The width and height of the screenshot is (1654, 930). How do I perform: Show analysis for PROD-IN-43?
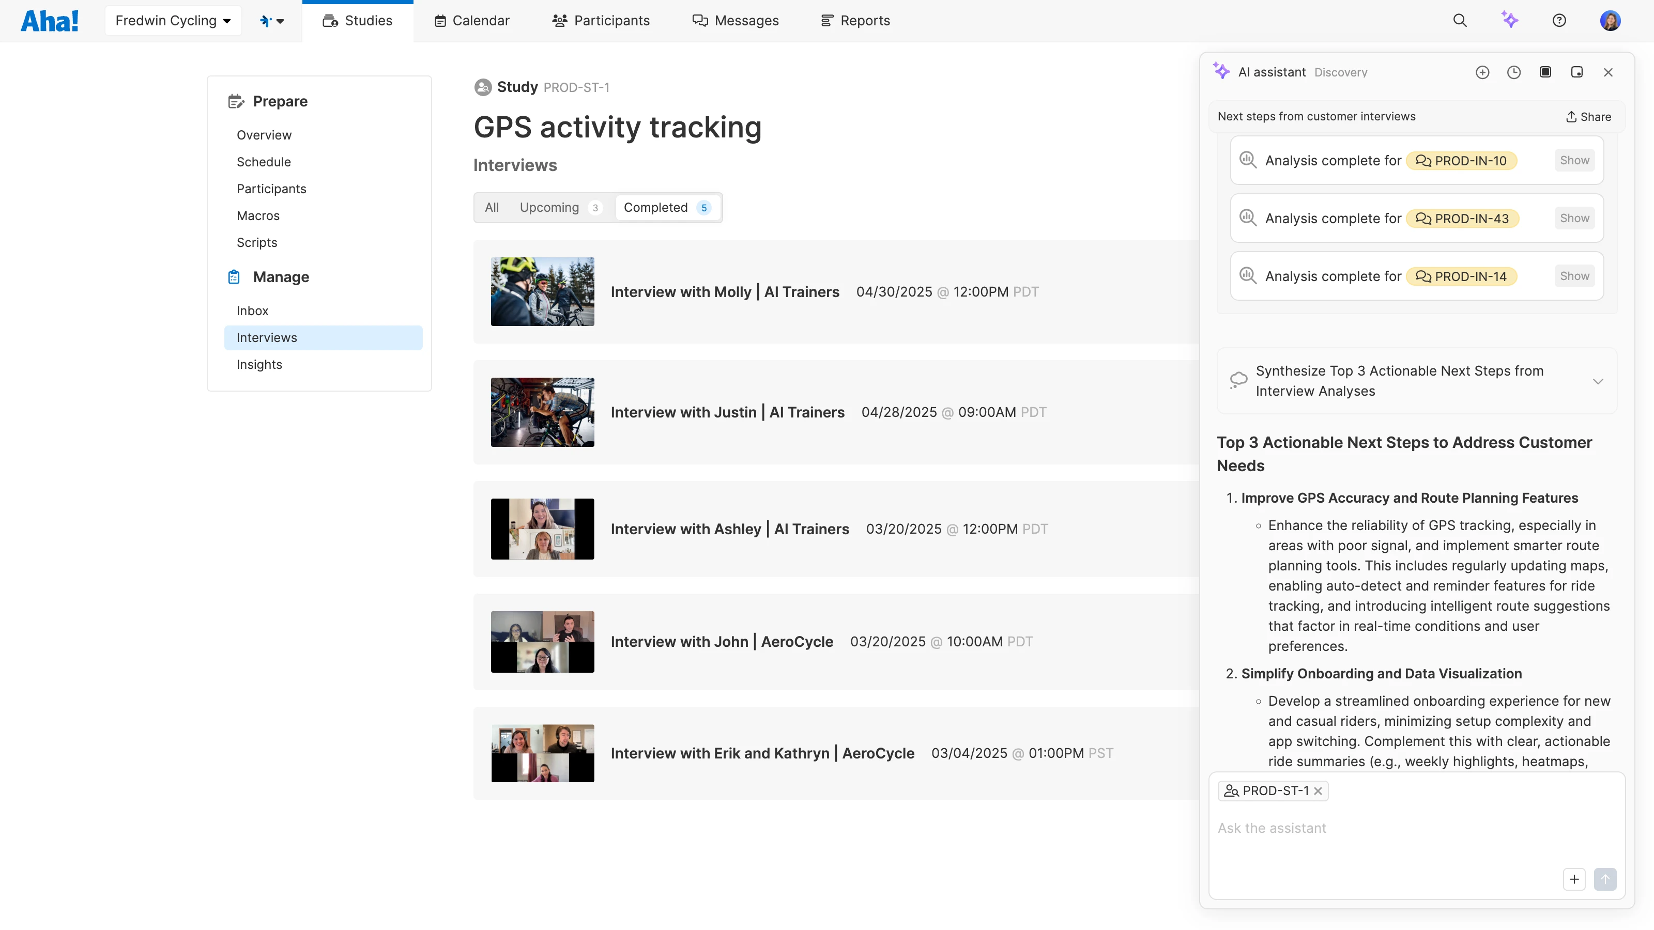[x=1574, y=218]
